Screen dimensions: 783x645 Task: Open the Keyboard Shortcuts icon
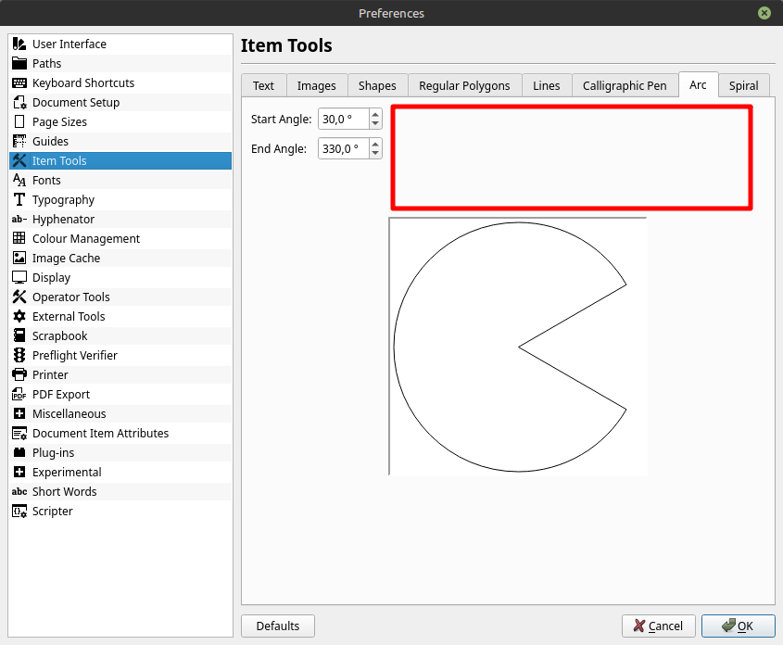[x=19, y=82]
